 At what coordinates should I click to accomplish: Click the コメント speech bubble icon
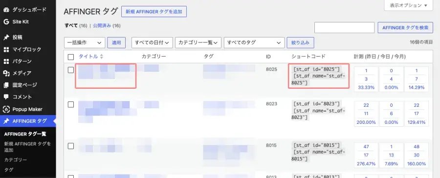tap(6, 97)
